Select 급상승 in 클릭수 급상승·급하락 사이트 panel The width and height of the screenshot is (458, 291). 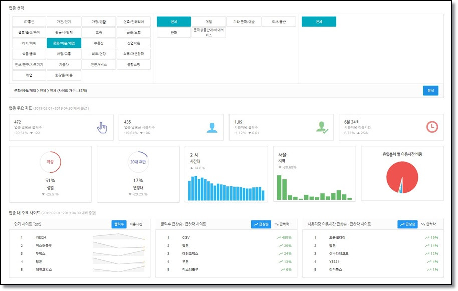(261, 224)
